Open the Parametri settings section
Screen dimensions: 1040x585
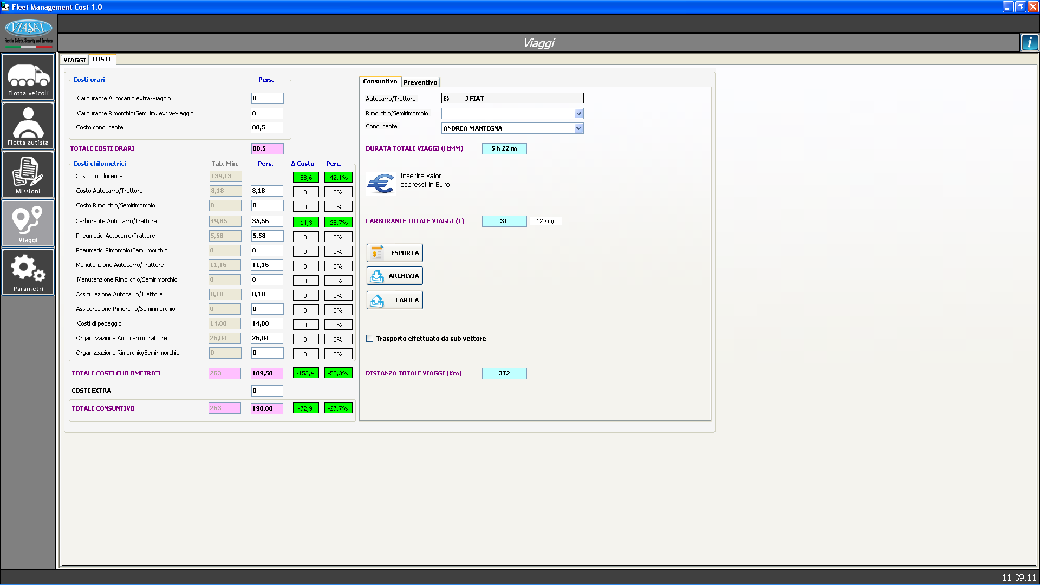28,272
